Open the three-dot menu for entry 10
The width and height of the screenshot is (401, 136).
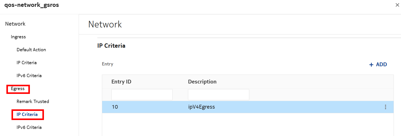(385, 107)
